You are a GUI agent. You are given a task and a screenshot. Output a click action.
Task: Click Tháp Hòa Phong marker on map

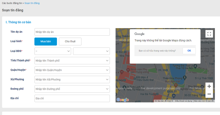pos(185,77)
